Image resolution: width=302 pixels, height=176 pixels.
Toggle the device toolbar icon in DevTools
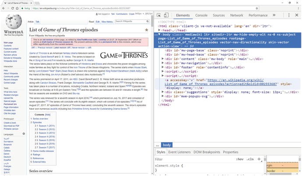click(166, 15)
